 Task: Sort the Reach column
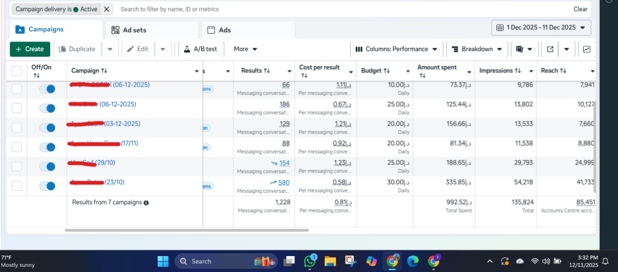tap(563, 71)
